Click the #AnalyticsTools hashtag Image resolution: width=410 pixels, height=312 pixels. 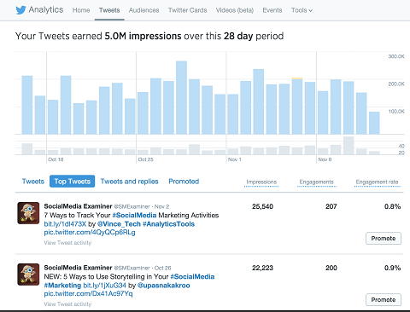(x=168, y=224)
